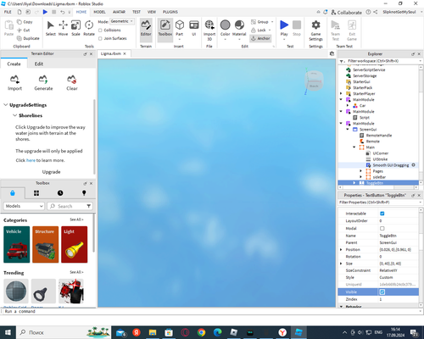Open the Vehicle category thumbnail
This screenshot has width=424, height=339.
click(x=17, y=244)
